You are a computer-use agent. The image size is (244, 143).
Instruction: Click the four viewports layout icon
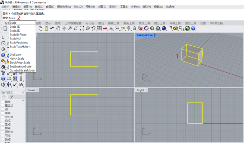point(99,28)
